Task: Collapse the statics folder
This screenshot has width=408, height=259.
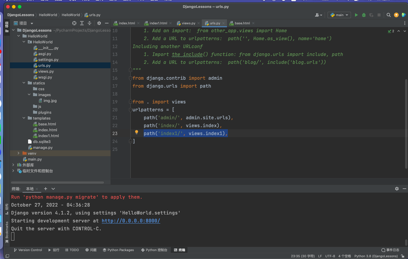Action: point(24,83)
